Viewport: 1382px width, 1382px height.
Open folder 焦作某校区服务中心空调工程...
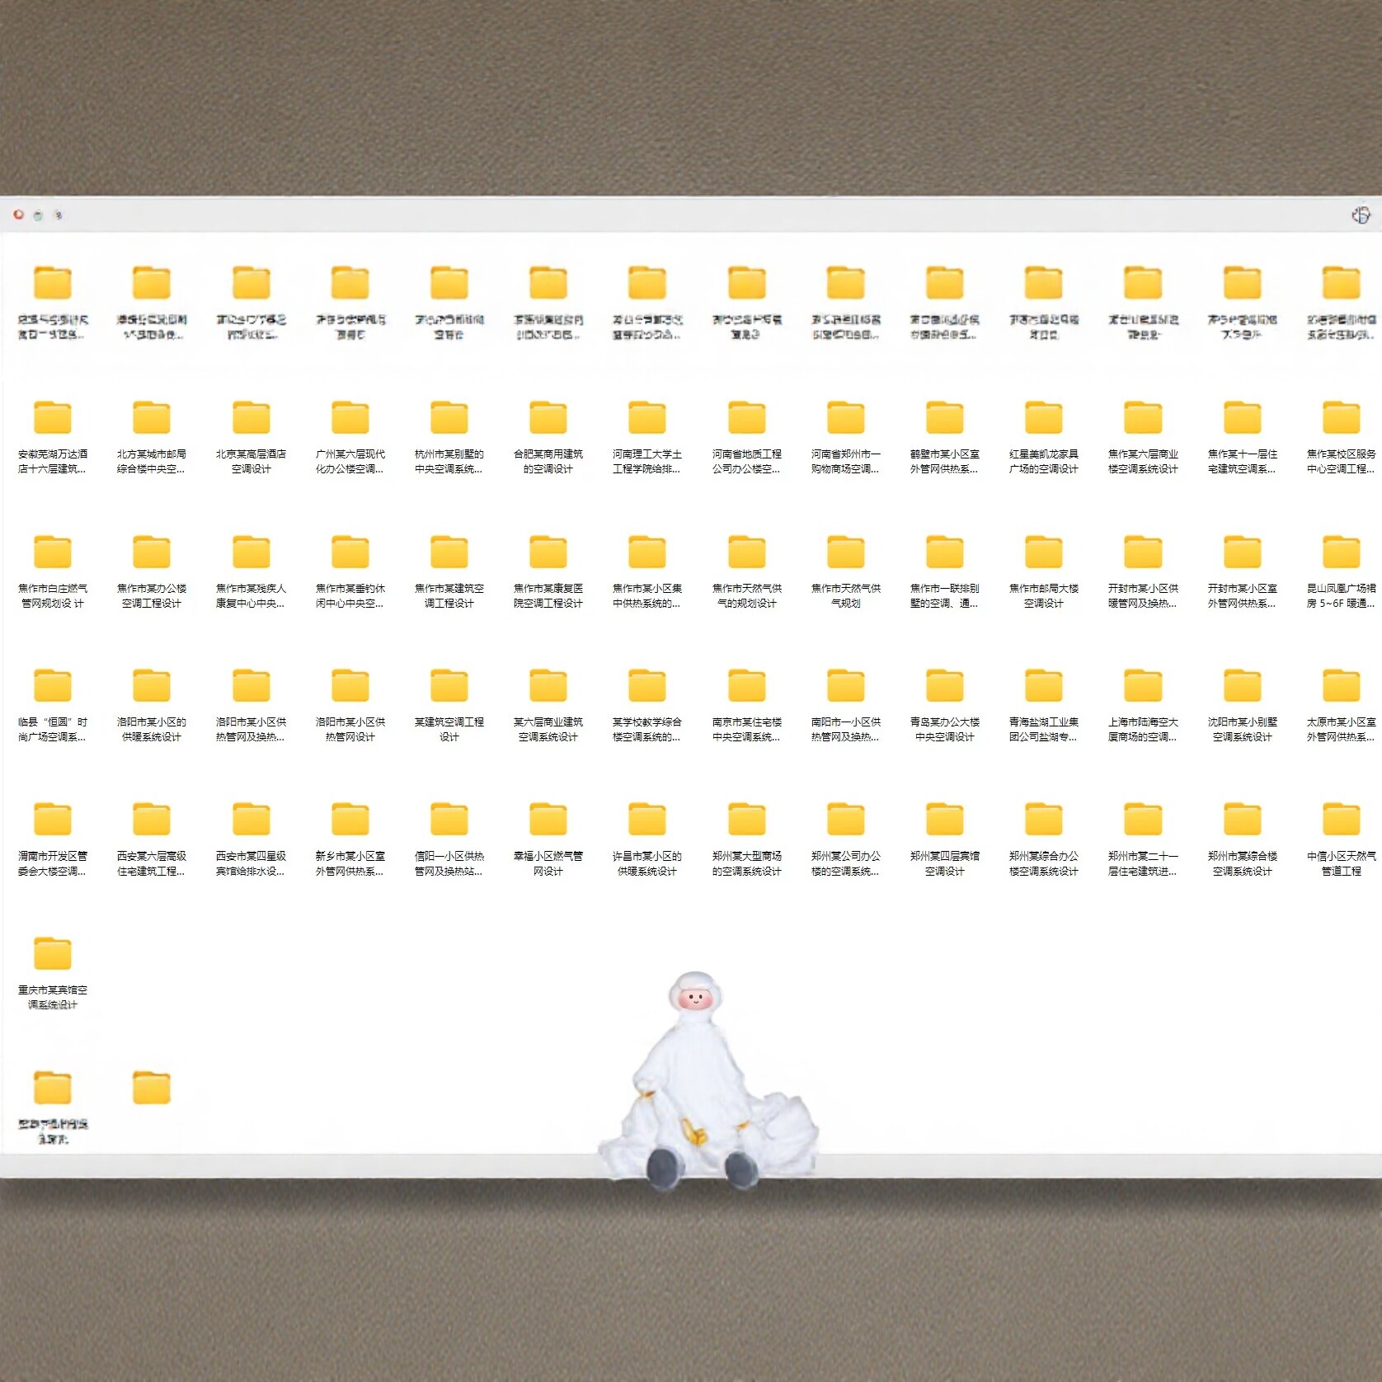[1342, 418]
